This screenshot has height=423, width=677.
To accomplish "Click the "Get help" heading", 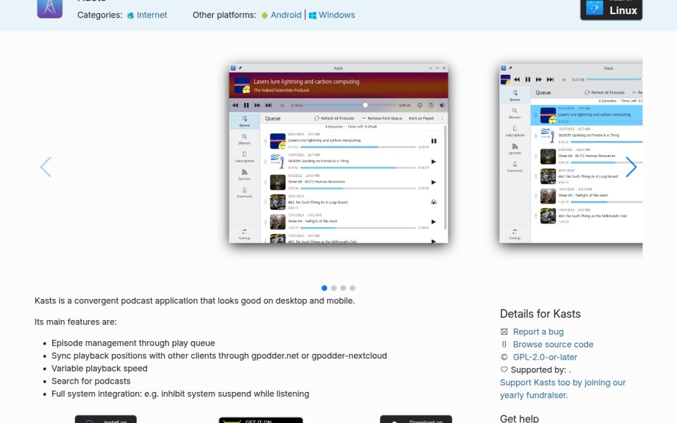I will click(520, 418).
